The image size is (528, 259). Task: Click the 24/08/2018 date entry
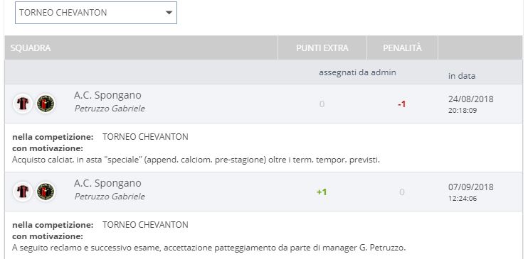[x=471, y=99]
